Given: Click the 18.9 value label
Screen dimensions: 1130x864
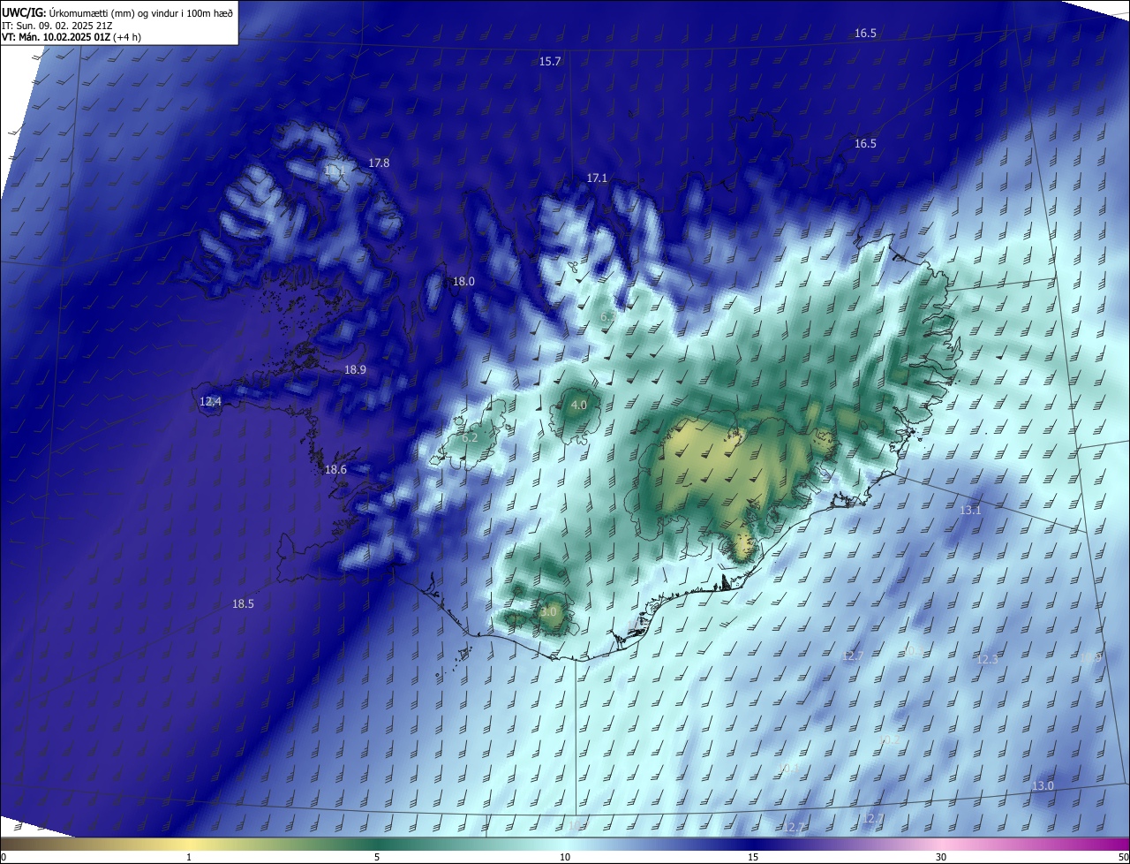Looking at the screenshot, I should 355,369.
